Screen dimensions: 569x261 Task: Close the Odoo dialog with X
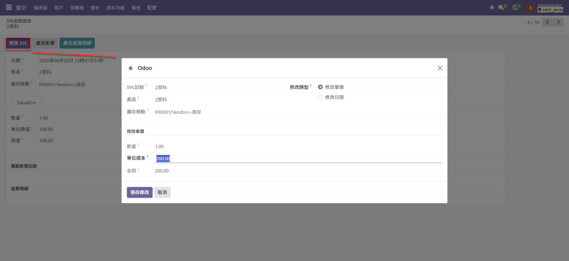click(x=440, y=68)
